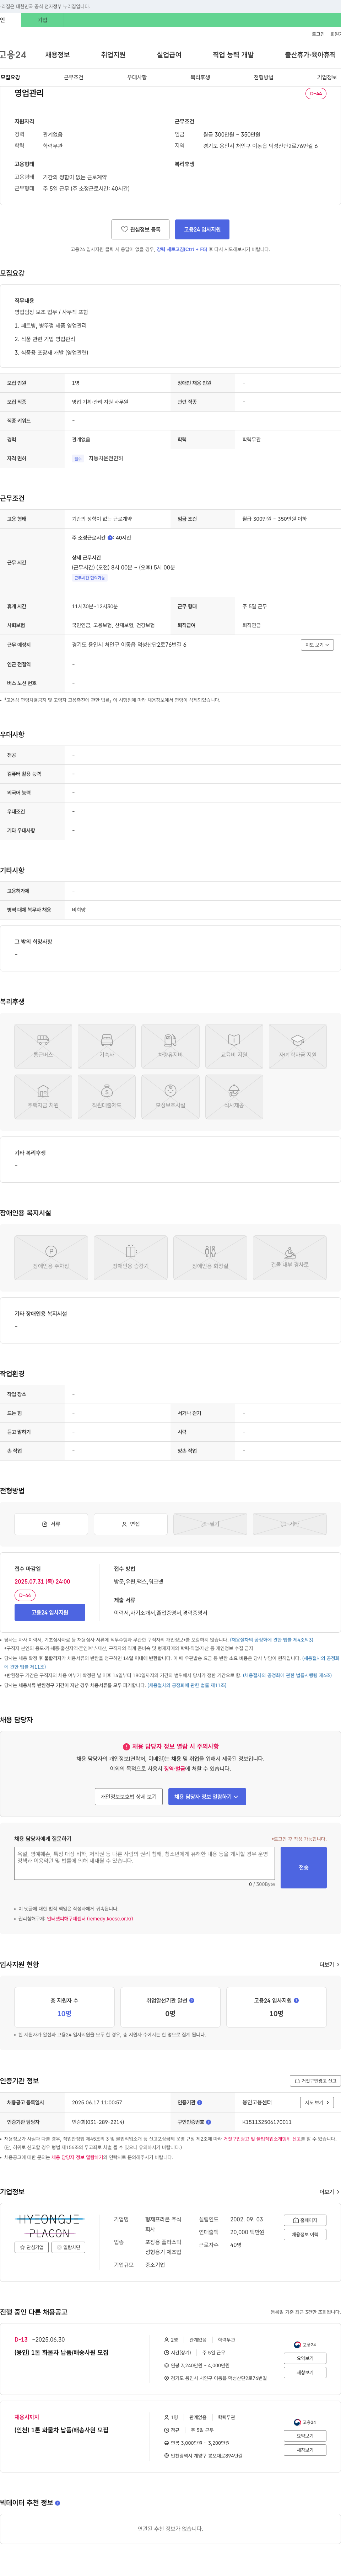Open the remedy.kocsc.or.kr link
341x2576 pixels.
pyautogui.click(x=90, y=1919)
